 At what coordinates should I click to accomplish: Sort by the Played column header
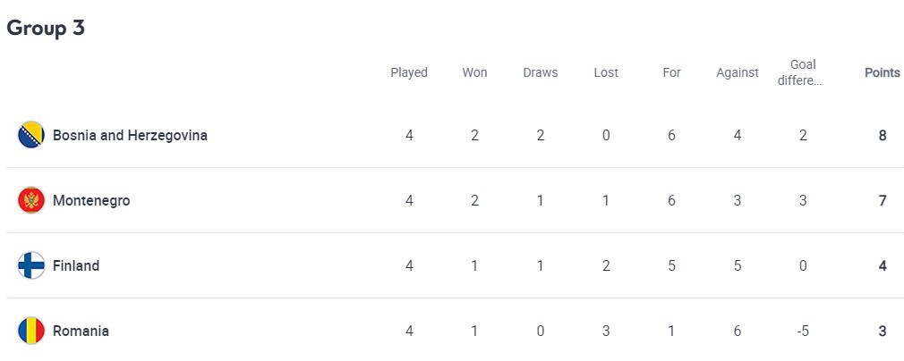click(x=409, y=72)
